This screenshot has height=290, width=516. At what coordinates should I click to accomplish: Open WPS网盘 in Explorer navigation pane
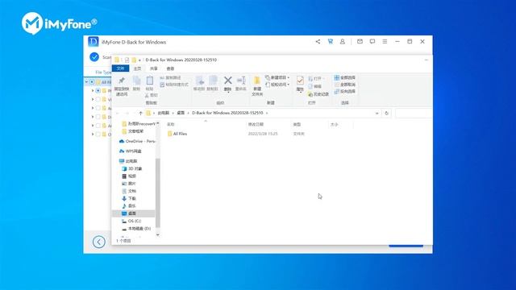131,151
